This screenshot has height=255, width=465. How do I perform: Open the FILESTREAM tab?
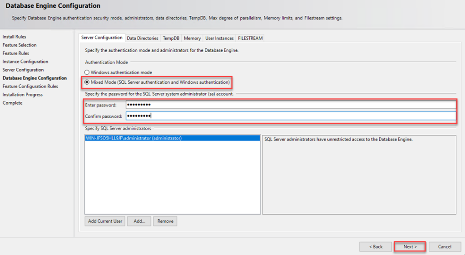tap(250, 38)
